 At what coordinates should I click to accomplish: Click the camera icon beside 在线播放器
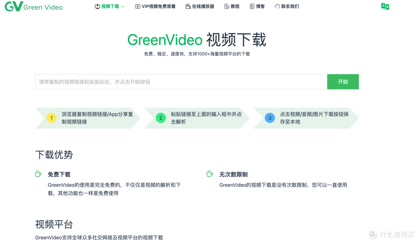[188, 7]
